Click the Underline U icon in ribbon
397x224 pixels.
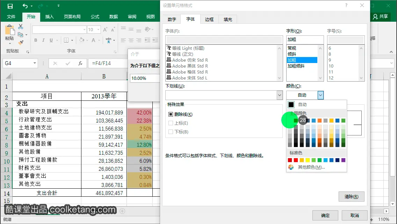pos(51,40)
